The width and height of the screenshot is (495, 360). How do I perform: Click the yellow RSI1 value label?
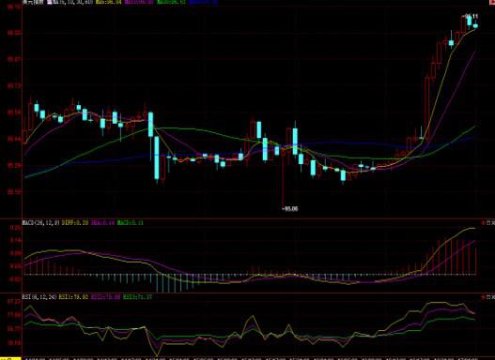pyautogui.click(x=73, y=297)
